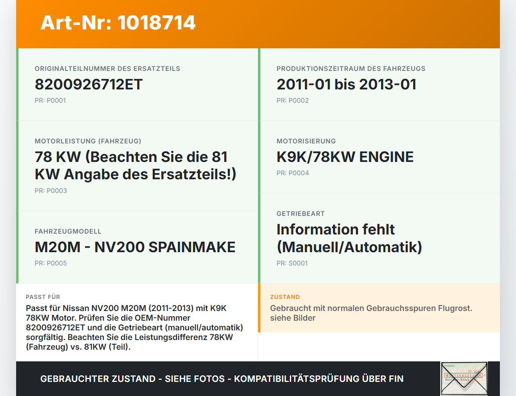Click the 'MOTORISIERUNG' label
Viewport: 516px width, 396px height.
pyautogui.click(x=306, y=141)
